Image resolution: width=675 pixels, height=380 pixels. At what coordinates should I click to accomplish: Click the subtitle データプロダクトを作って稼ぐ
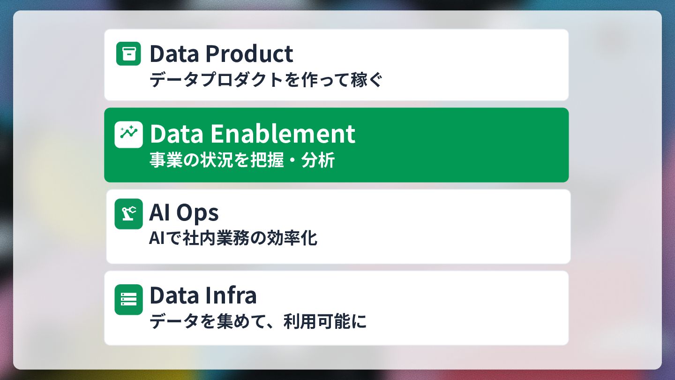point(266,80)
